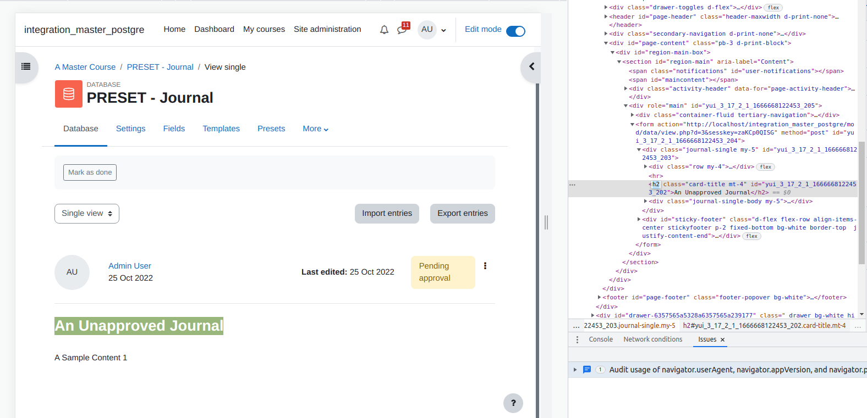
Task: Click Export entries button
Action: pos(463,214)
